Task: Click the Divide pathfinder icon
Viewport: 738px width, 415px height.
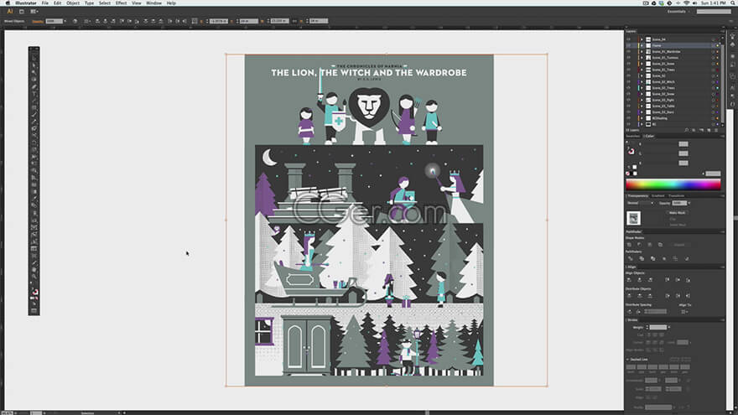Action: pos(630,258)
